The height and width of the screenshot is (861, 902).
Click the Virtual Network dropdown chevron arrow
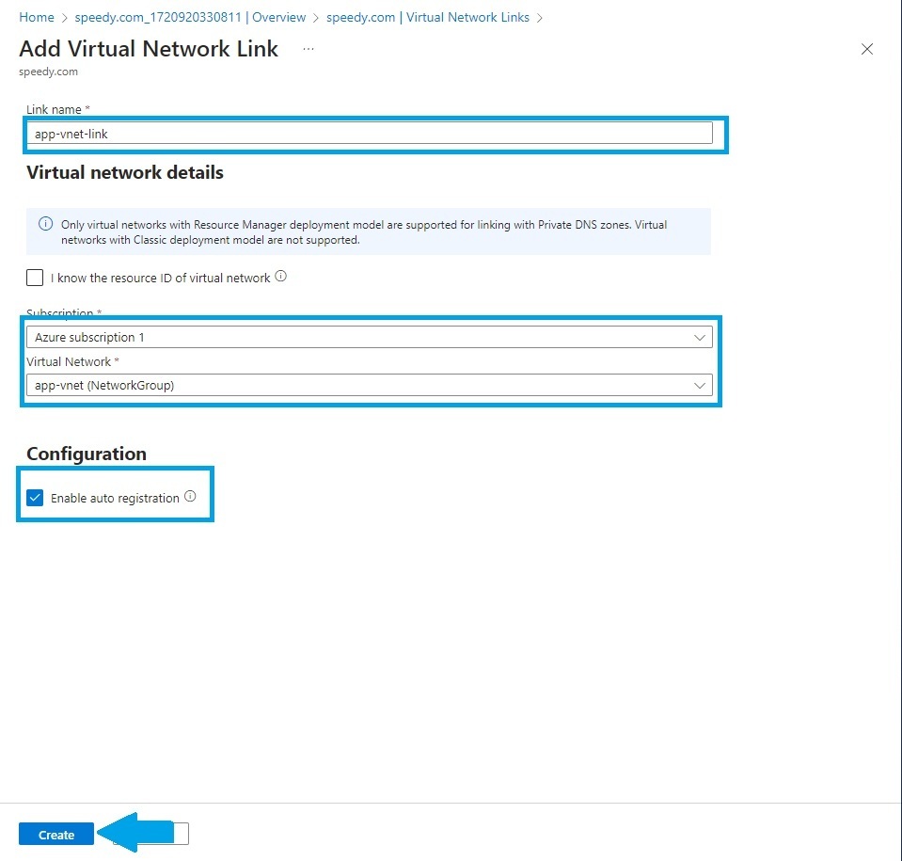pos(700,385)
